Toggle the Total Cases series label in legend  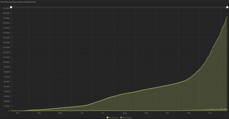point(114,118)
